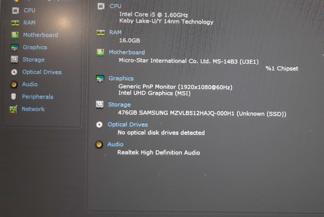Click the CPU chip icon in the sidebar

coord(15,10)
